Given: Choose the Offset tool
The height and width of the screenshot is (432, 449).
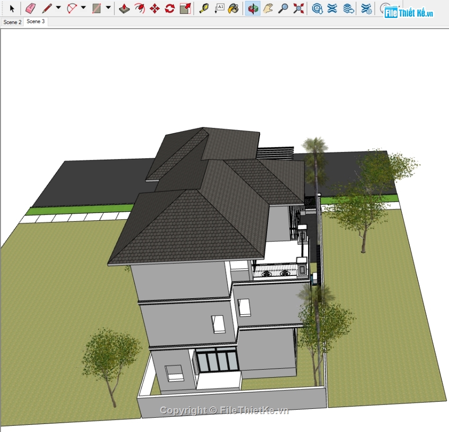Looking at the screenshot, I should (139, 9).
